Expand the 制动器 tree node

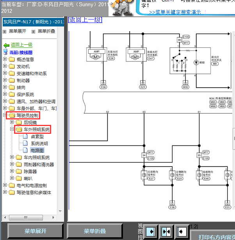tap(5, 80)
